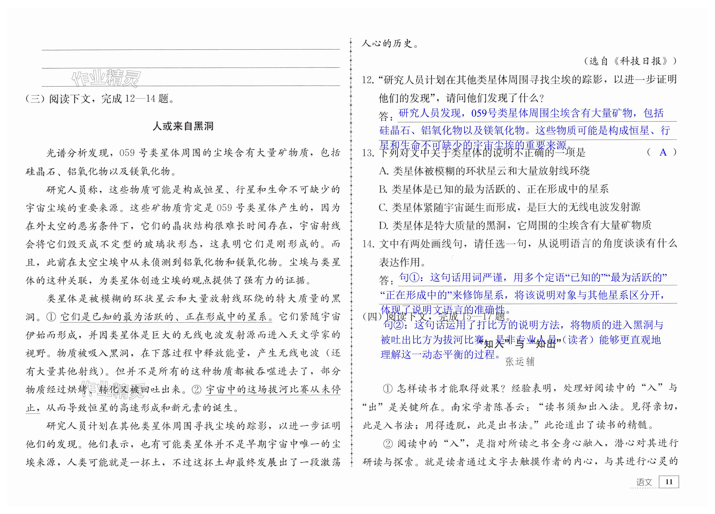The image size is (715, 514).
Task: Click the article title 人或来自黑洞
Action: 183,126
